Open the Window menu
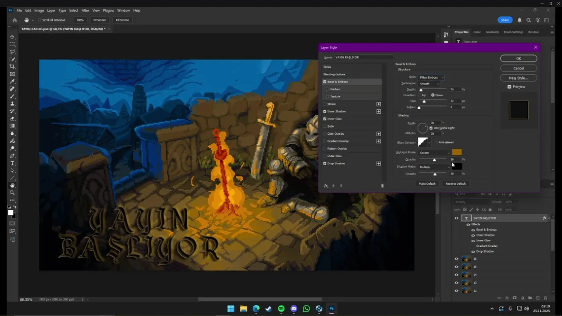562x316 pixels. click(123, 11)
